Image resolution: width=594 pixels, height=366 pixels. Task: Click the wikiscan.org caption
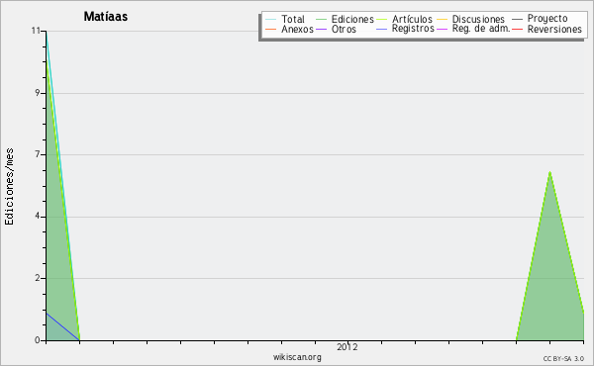pos(297,357)
